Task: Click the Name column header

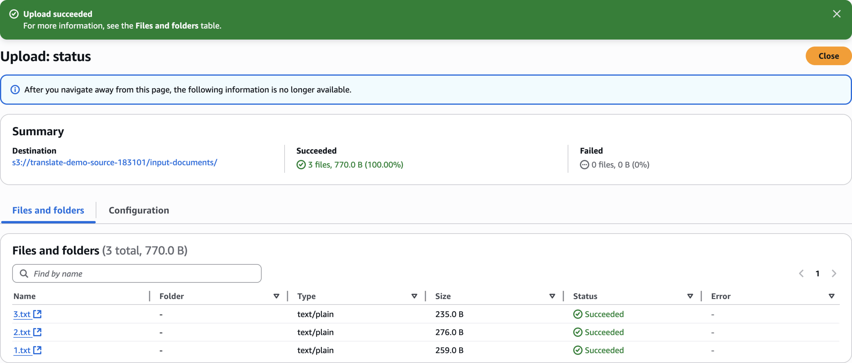Action: click(25, 296)
